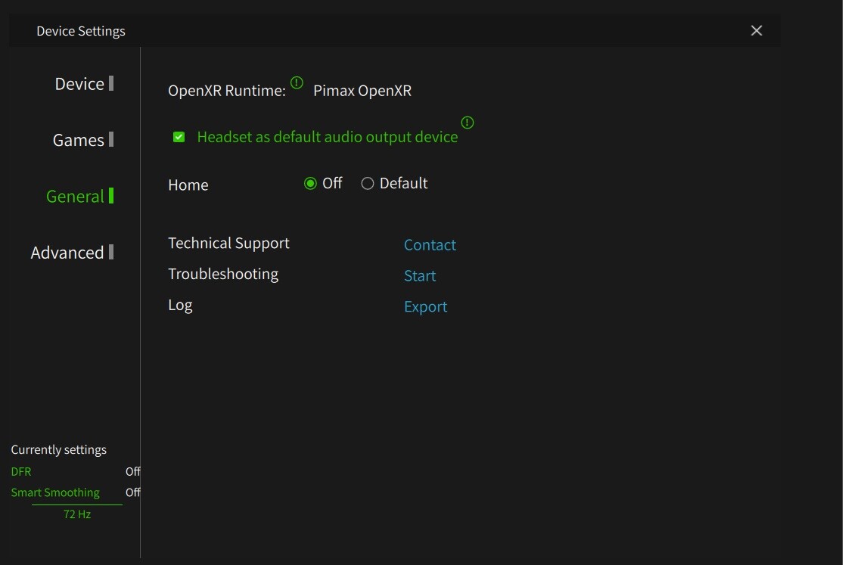Click info icon beside headset audio option
Viewport: 848px width, 565px height.
coord(467,123)
